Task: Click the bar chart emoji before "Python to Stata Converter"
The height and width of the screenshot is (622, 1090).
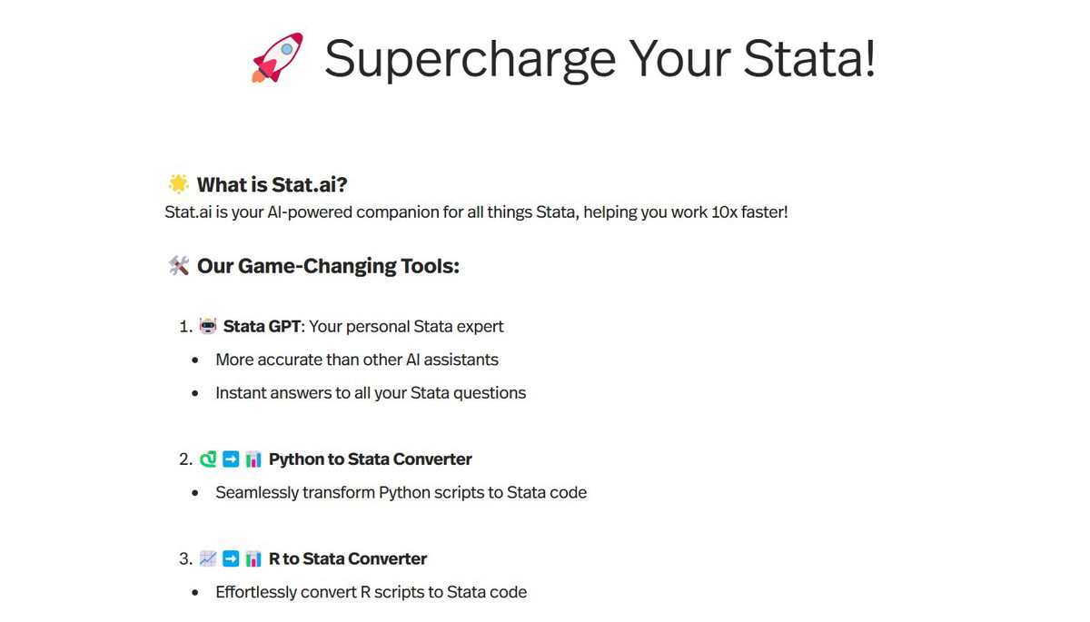Action: [253, 459]
